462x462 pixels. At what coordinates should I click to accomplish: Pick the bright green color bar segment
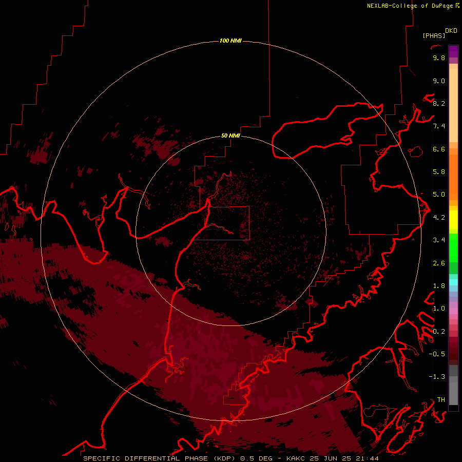click(453, 247)
